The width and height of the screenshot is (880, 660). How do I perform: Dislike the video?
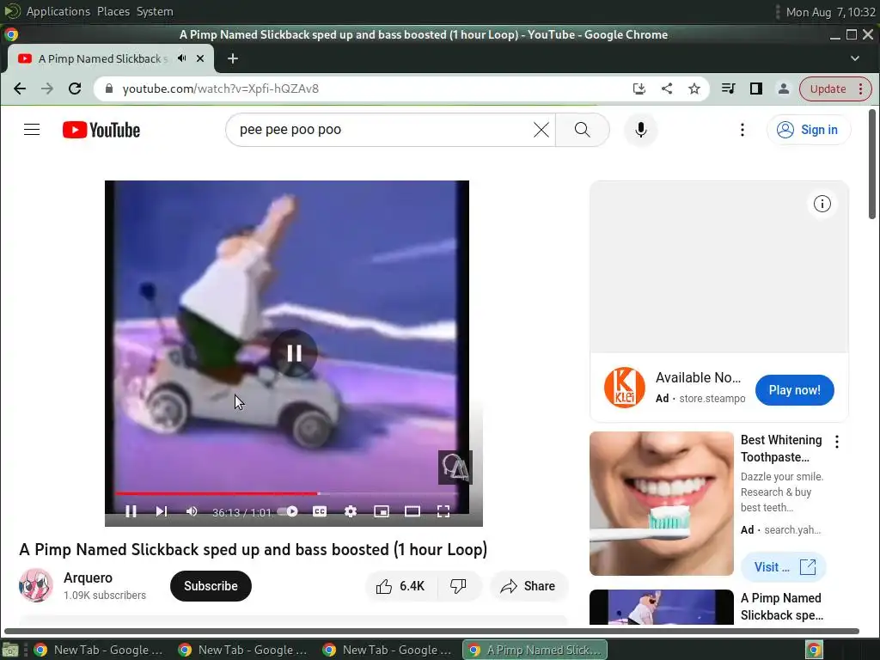coord(459,586)
